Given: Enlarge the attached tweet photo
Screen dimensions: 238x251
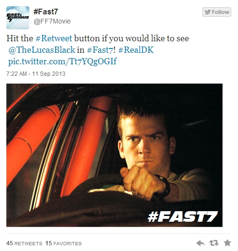Looking at the screenshot, I should pos(114,155).
